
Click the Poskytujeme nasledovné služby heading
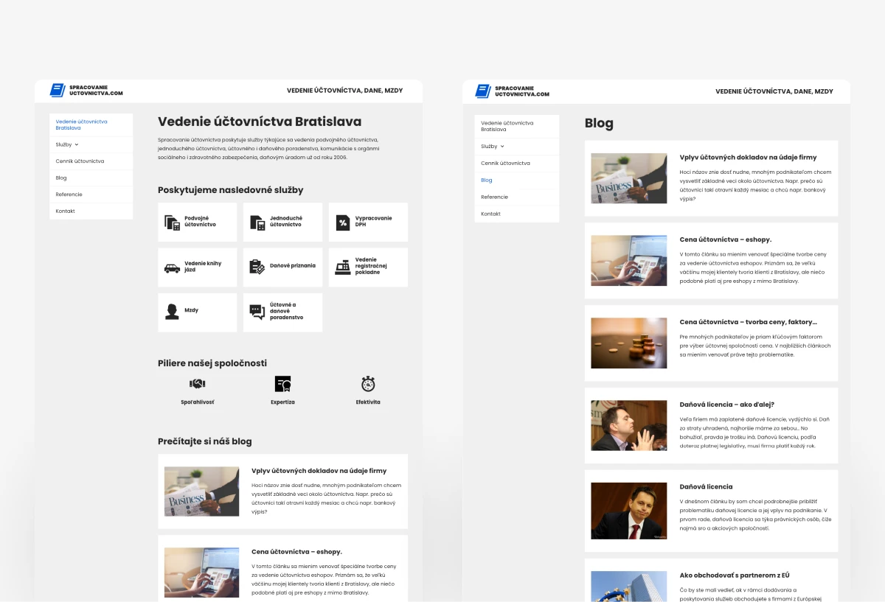pyautogui.click(x=230, y=190)
